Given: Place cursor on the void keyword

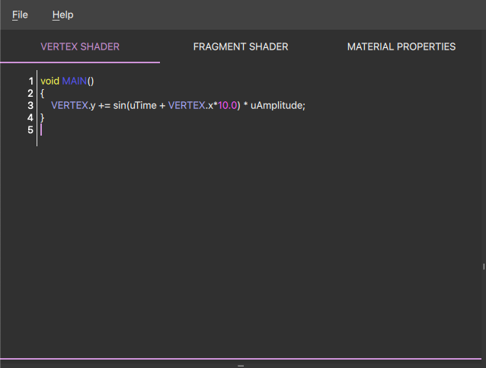Looking at the screenshot, I should tap(50, 81).
